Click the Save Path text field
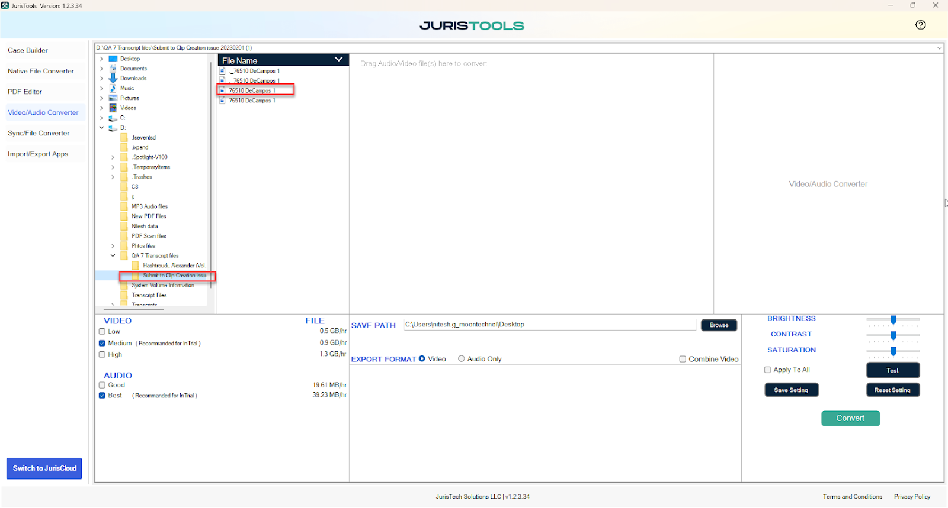The height and width of the screenshot is (508, 948). [550, 325]
